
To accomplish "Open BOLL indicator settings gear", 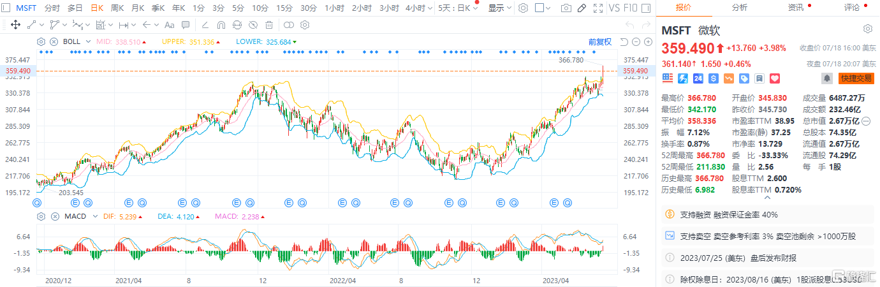I will (x=41, y=41).
